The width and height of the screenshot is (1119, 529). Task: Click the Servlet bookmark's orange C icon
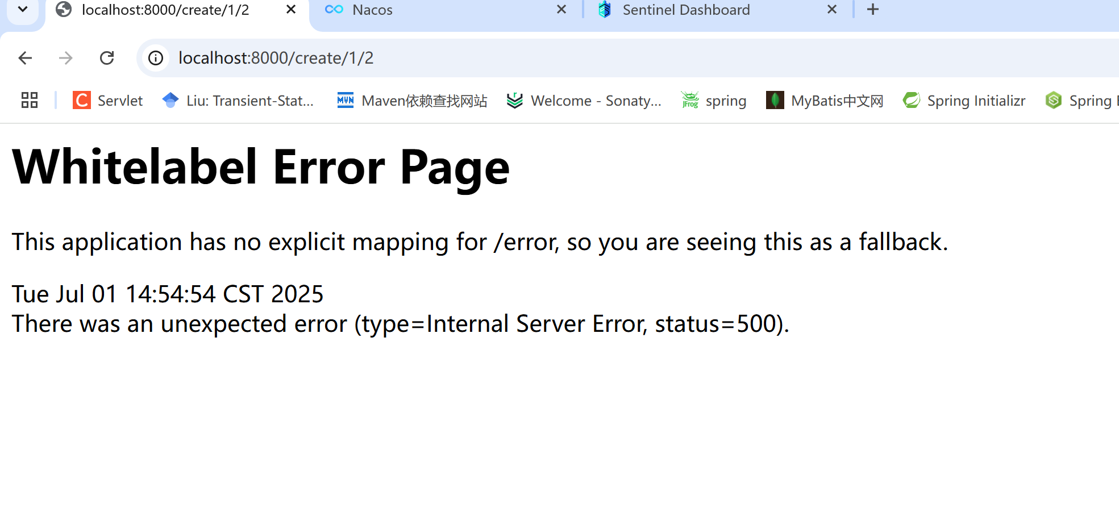pos(82,101)
